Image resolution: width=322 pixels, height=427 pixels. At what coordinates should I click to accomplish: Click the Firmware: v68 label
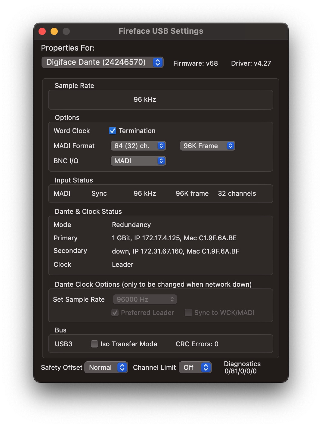click(196, 63)
